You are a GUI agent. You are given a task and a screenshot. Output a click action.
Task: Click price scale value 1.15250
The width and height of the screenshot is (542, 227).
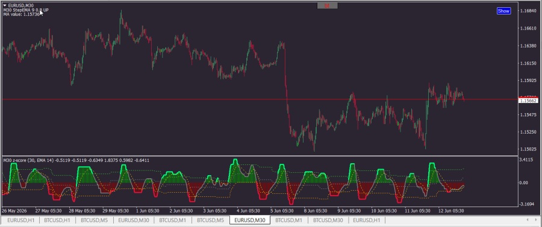point(528,132)
